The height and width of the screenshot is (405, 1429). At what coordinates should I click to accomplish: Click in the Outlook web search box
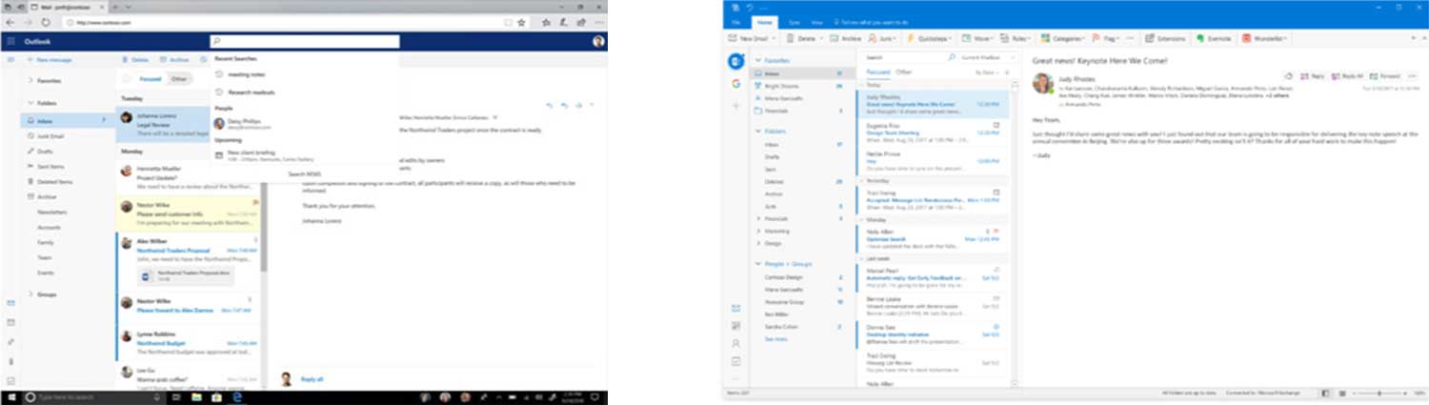305,42
